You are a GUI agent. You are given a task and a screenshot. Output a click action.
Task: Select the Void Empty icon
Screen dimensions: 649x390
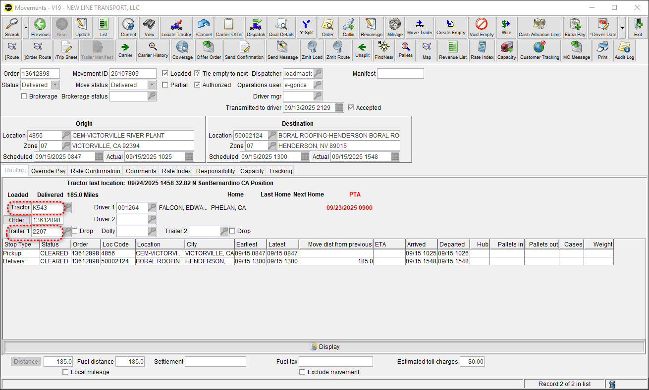click(482, 27)
